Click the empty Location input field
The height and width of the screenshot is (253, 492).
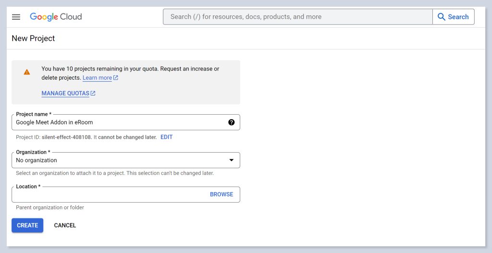(108, 194)
